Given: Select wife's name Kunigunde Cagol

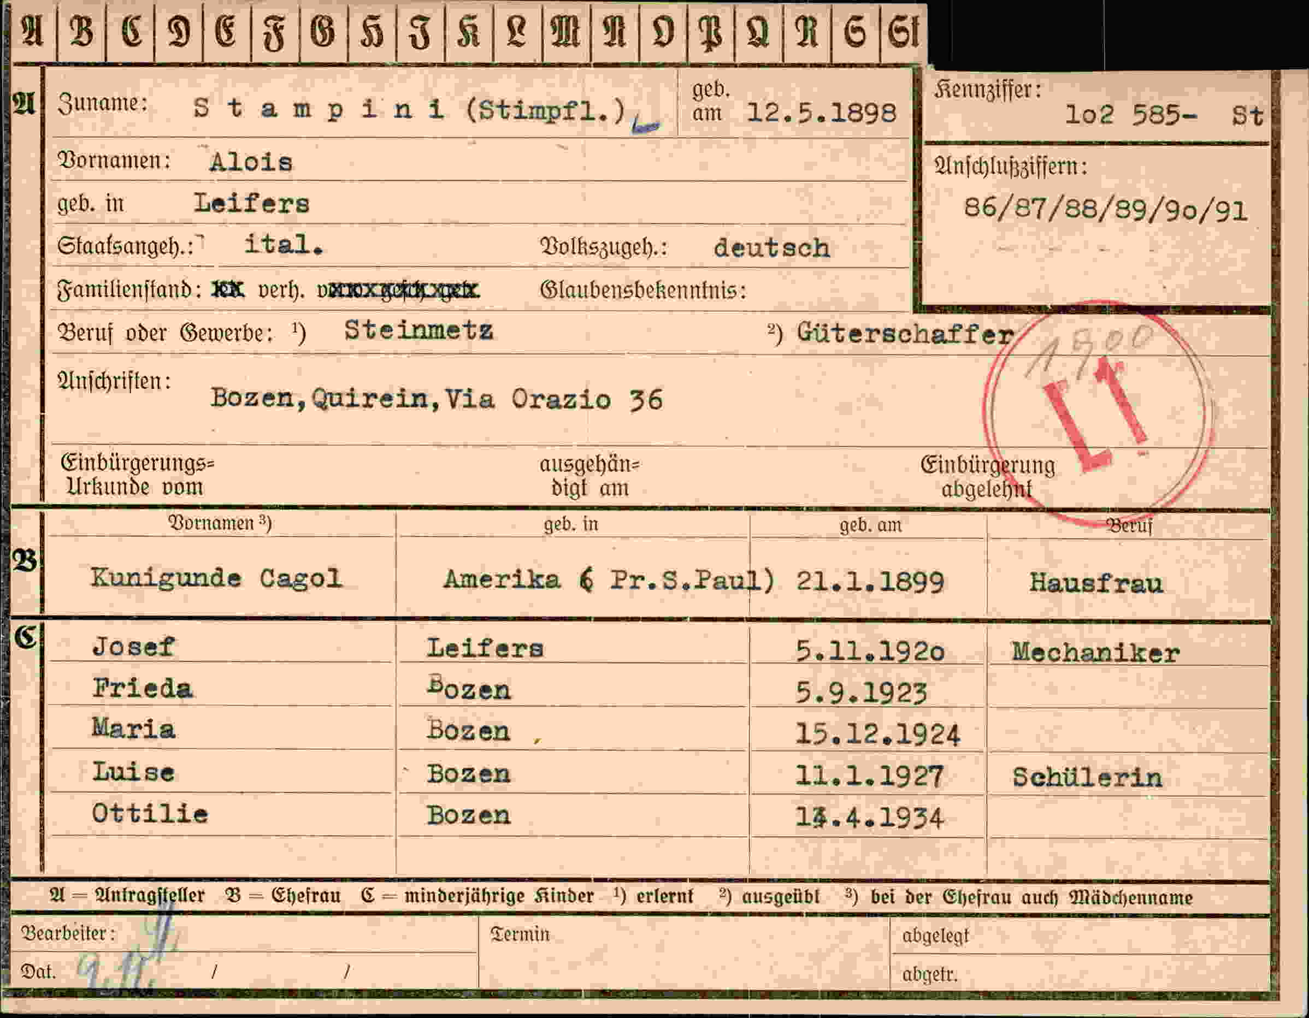Looking at the screenshot, I should 216,578.
